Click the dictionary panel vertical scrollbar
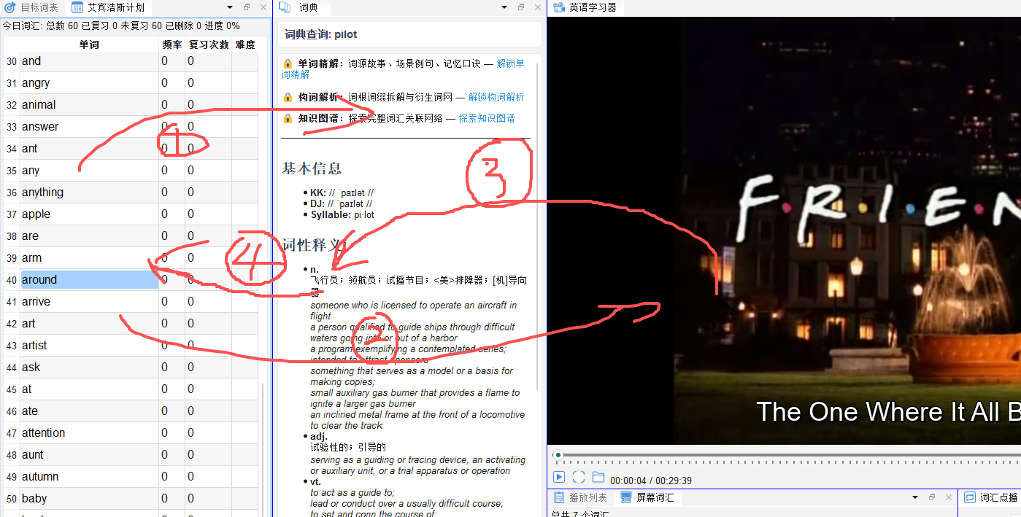Viewport: 1021px width, 517px height. point(539,226)
